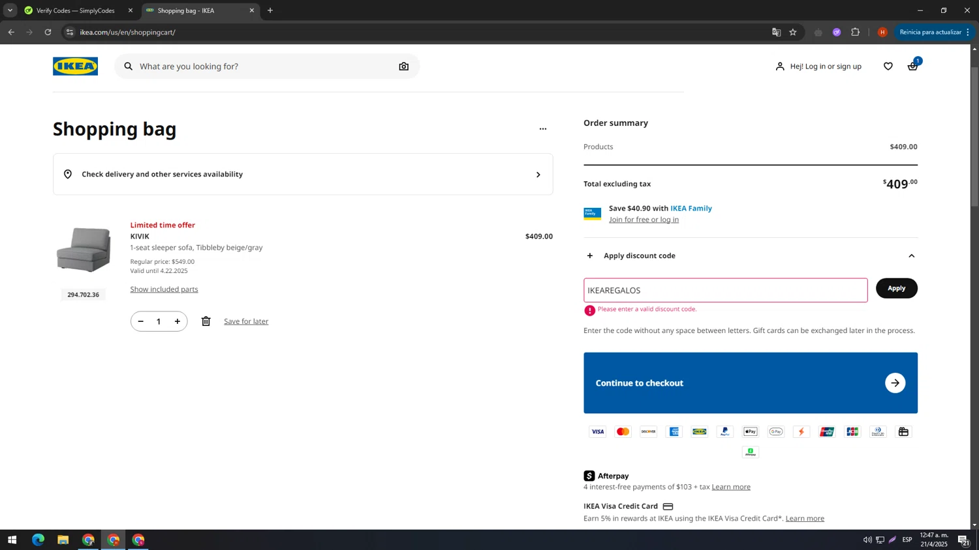Open Afterpay Learn more link

click(x=731, y=487)
